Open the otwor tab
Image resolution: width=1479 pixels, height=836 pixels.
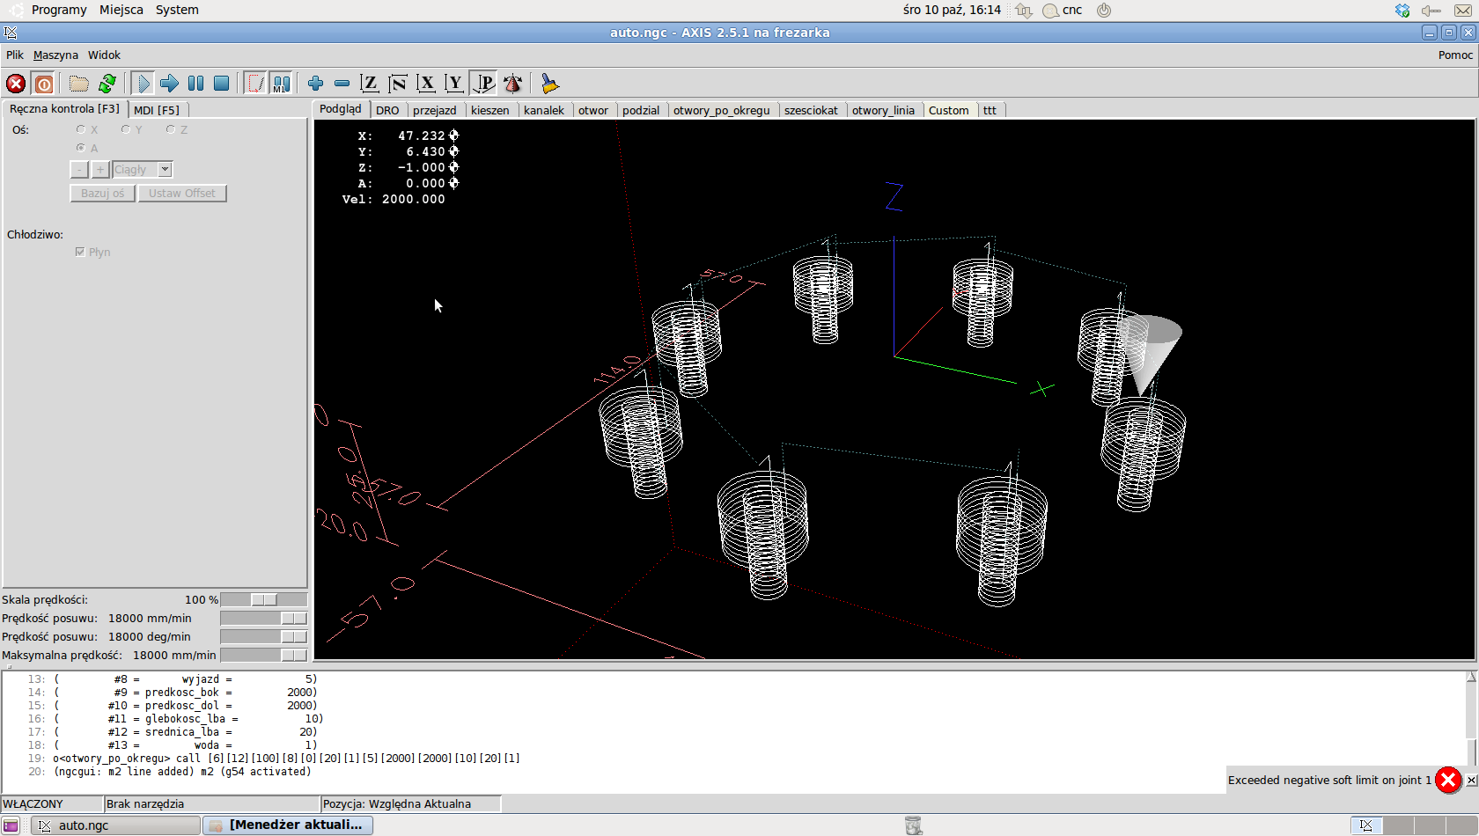(593, 110)
